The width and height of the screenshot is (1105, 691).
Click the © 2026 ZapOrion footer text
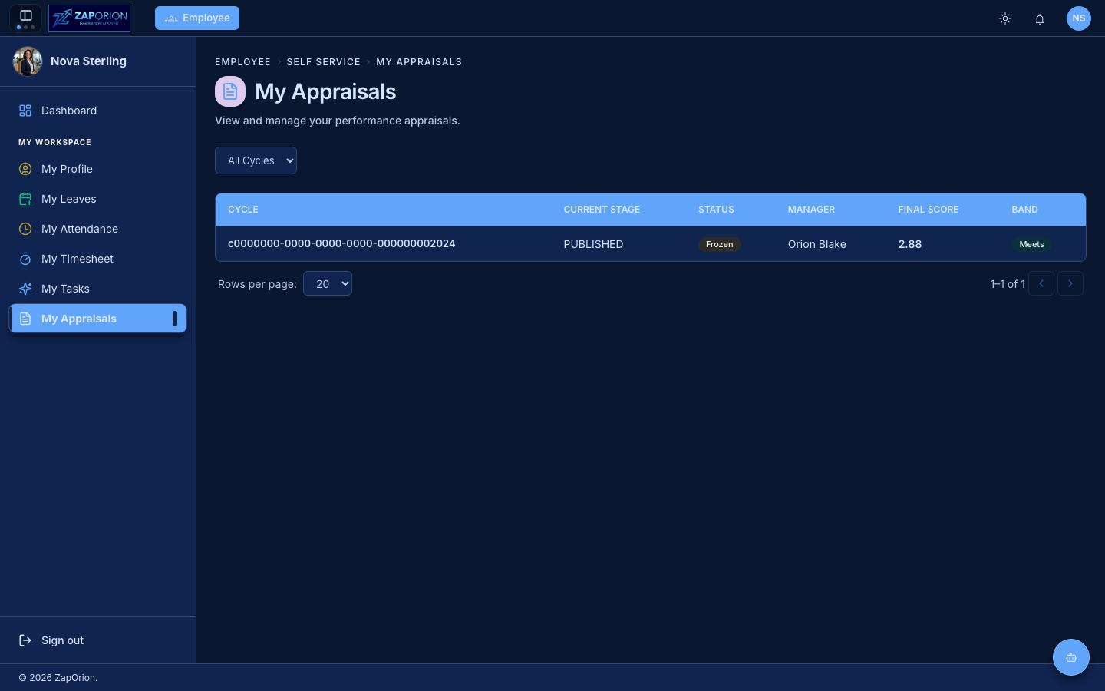(58, 678)
